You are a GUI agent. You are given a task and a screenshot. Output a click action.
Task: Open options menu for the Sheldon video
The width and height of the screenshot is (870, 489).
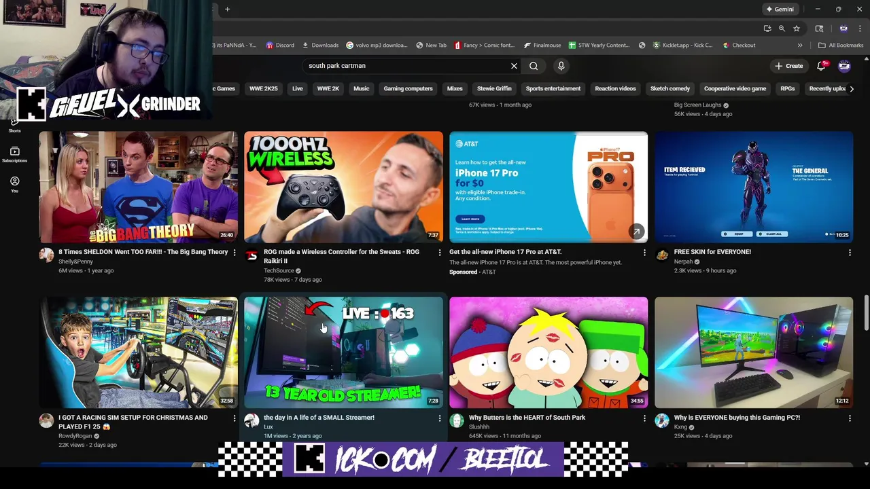234,253
